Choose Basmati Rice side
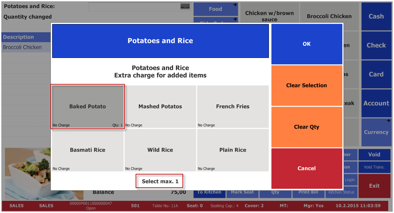 tap(88, 150)
